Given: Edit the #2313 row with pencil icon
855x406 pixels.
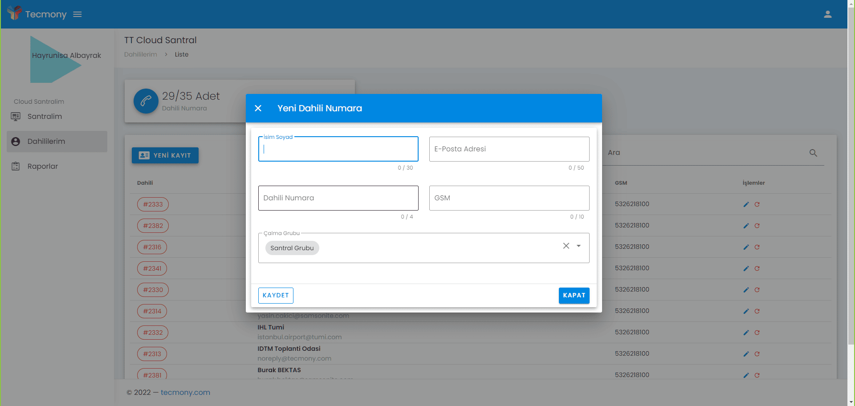Looking at the screenshot, I should pyautogui.click(x=746, y=354).
